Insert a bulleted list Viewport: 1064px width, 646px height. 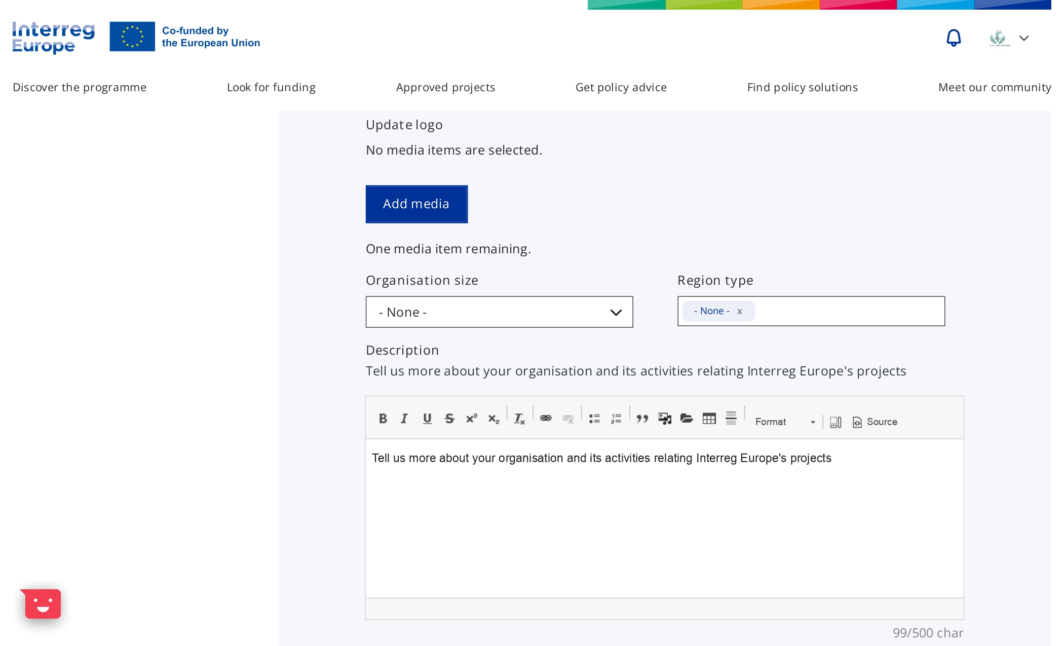(594, 419)
